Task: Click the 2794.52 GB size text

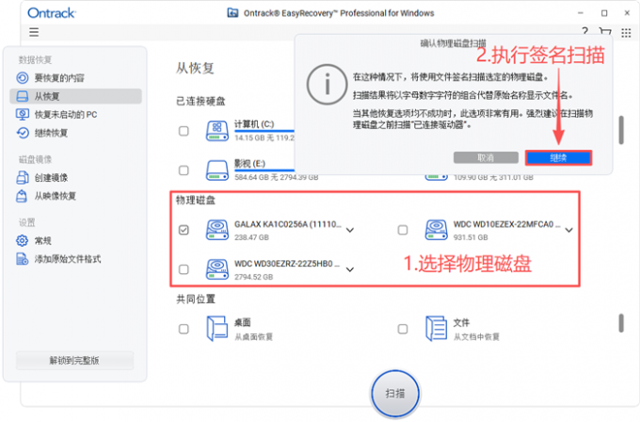Action: pyautogui.click(x=253, y=277)
